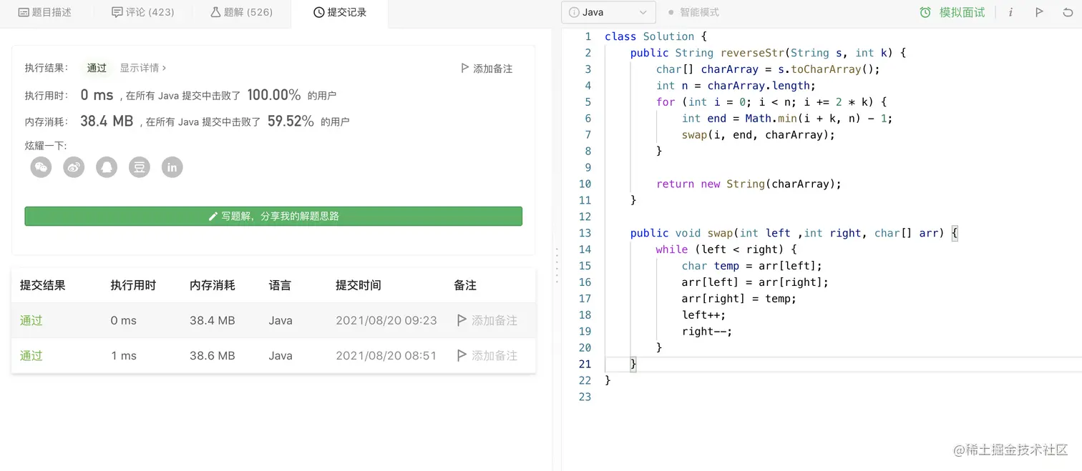
Task: Share result to LinkedIn icon
Action: [x=172, y=167]
